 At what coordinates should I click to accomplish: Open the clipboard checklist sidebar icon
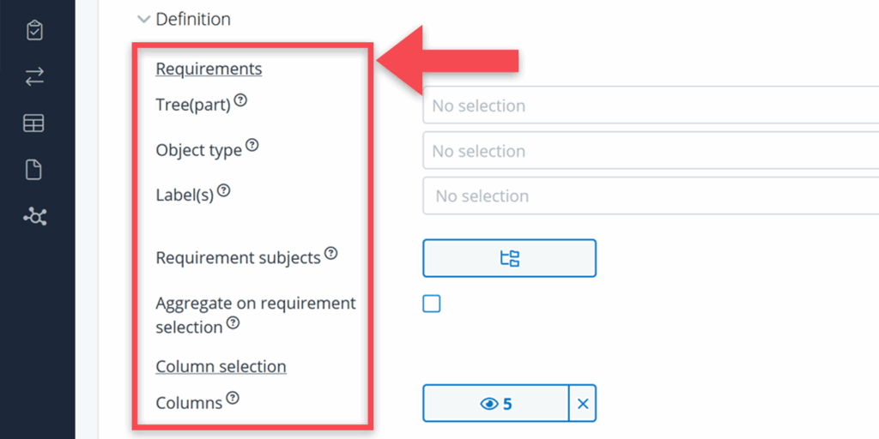tap(34, 31)
